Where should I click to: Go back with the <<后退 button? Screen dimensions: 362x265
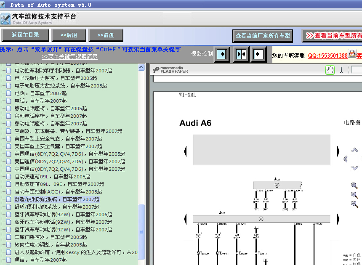(69, 35)
